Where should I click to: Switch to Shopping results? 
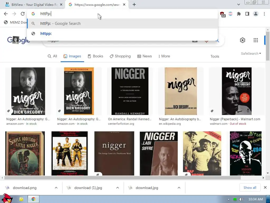(x=120, y=56)
